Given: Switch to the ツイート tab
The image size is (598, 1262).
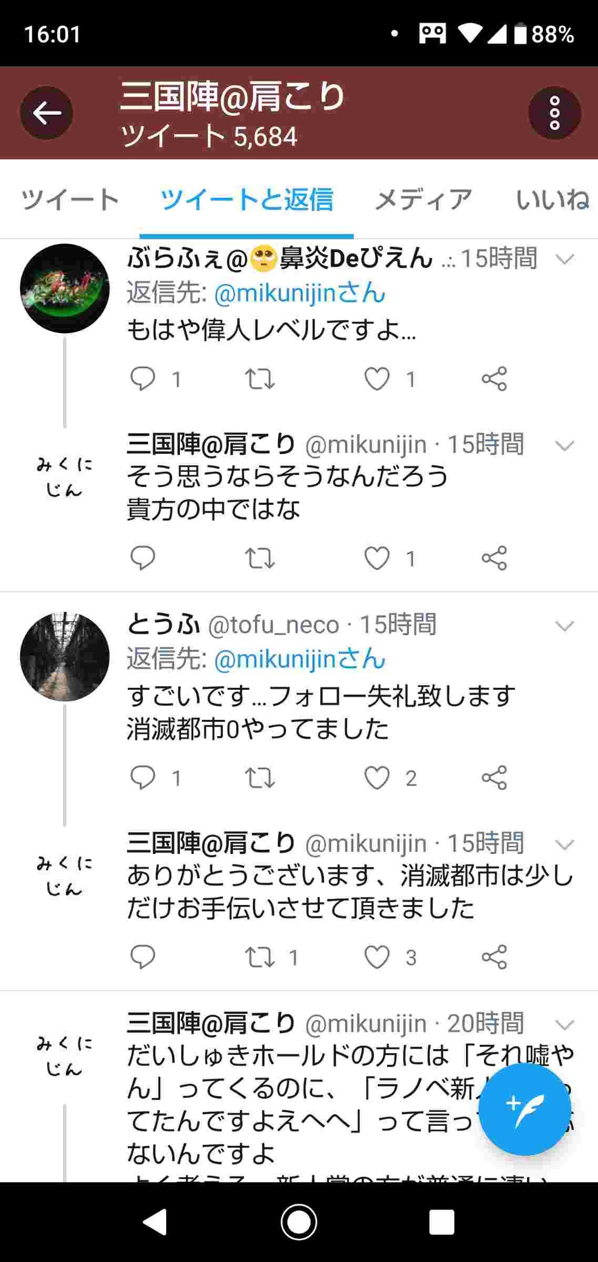Looking at the screenshot, I should 70,200.
